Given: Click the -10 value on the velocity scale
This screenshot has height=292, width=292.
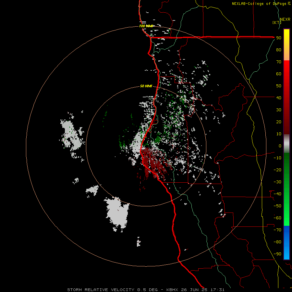Looking at the screenshot, I should (x=277, y=158).
